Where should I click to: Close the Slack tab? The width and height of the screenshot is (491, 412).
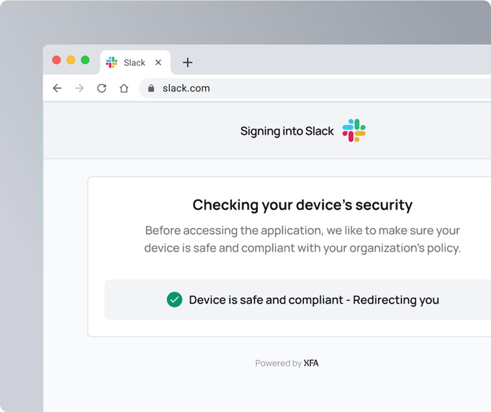158,62
